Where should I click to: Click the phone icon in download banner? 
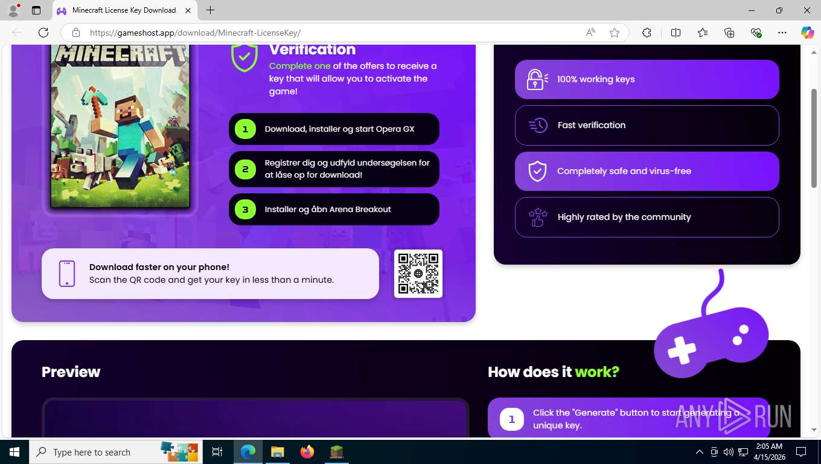tap(67, 274)
